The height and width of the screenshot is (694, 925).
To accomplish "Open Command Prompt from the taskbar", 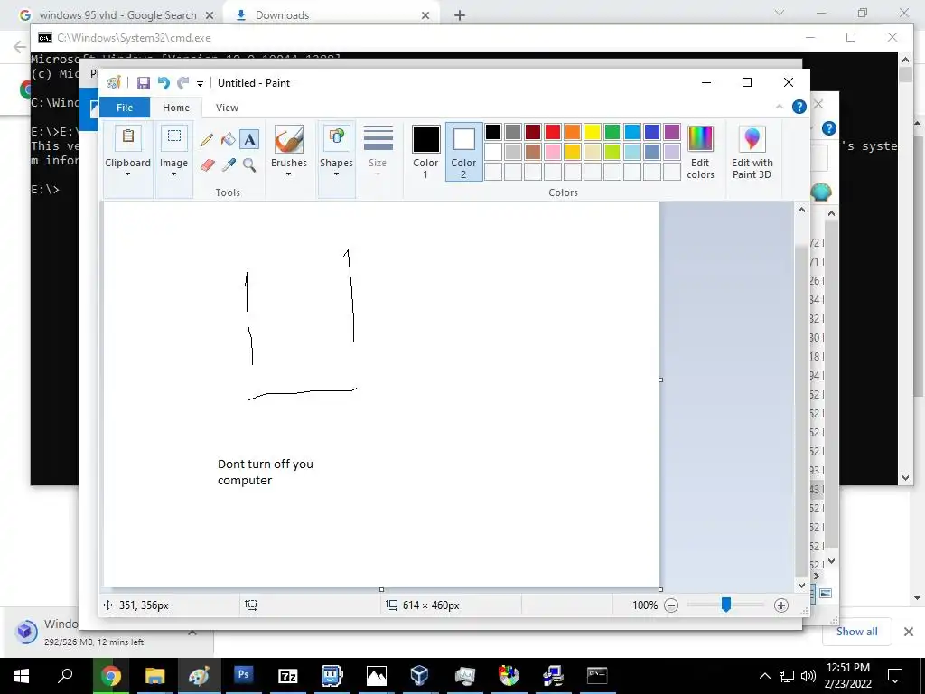I will tap(597, 676).
